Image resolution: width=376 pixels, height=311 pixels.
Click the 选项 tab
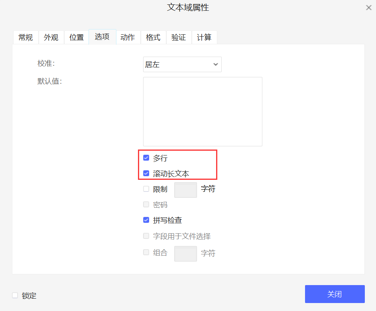click(102, 37)
